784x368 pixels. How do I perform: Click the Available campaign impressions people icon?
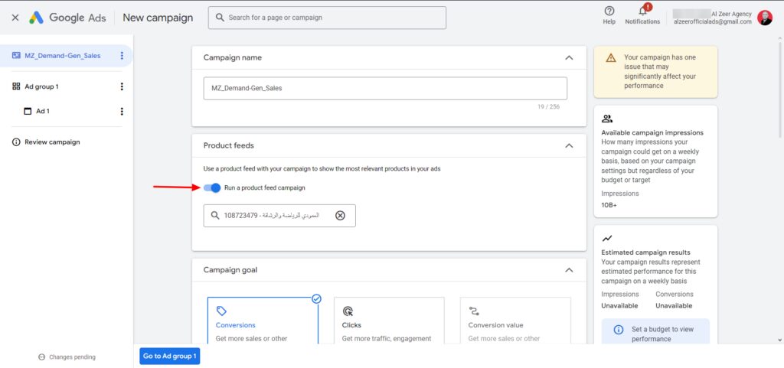[607, 119]
